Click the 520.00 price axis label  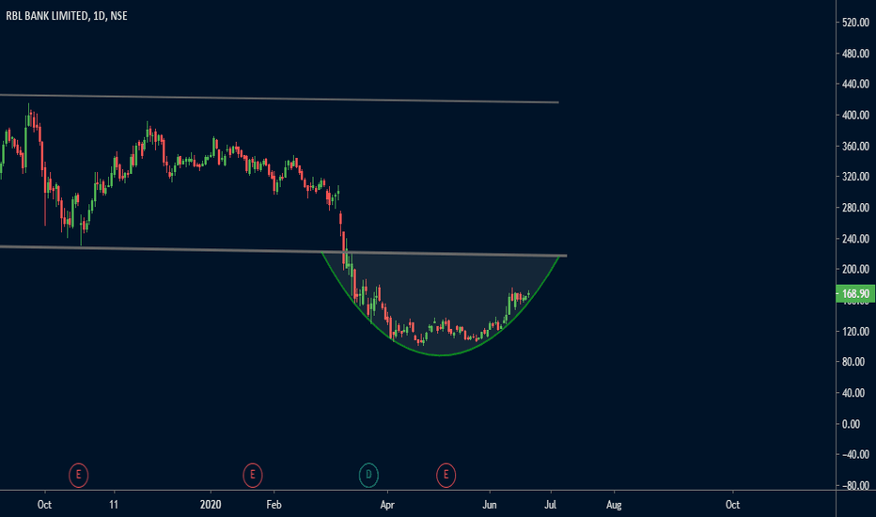coord(855,23)
